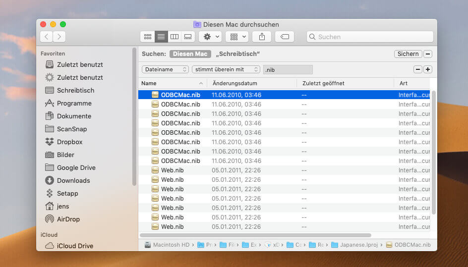Sort by the Name column header
Screen dimensions: 468x267
coord(173,83)
